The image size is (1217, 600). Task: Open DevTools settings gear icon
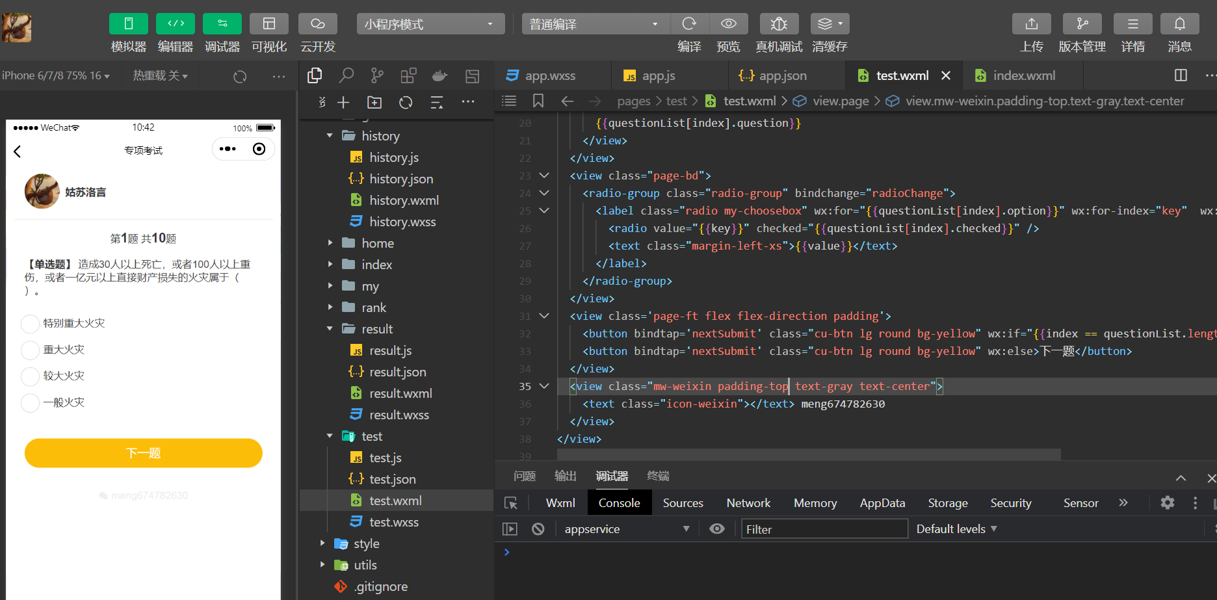point(1168,502)
